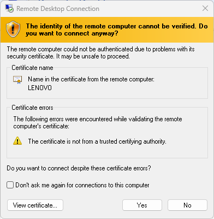Click the 'Certificate name' group label
This screenshot has width=214, height=219.
(x=32, y=68)
